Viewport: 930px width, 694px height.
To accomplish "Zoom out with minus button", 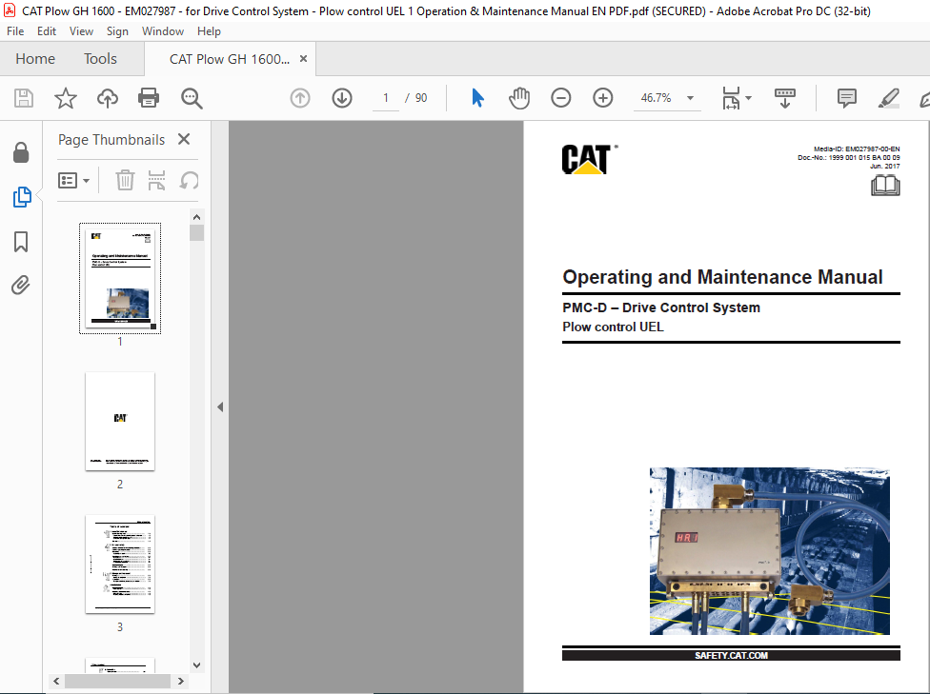I will click(561, 98).
